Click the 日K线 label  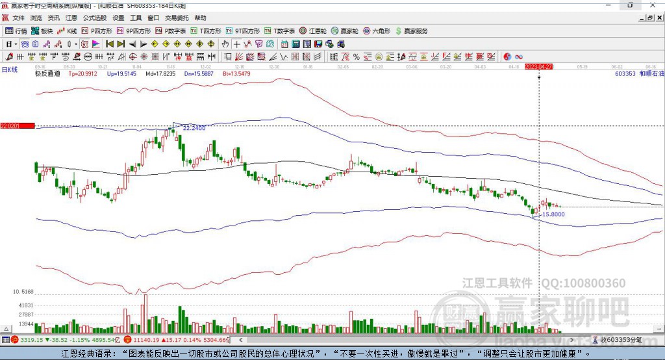tap(10, 70)
